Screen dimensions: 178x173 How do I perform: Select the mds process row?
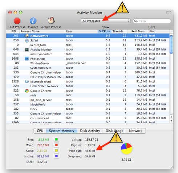88,95
